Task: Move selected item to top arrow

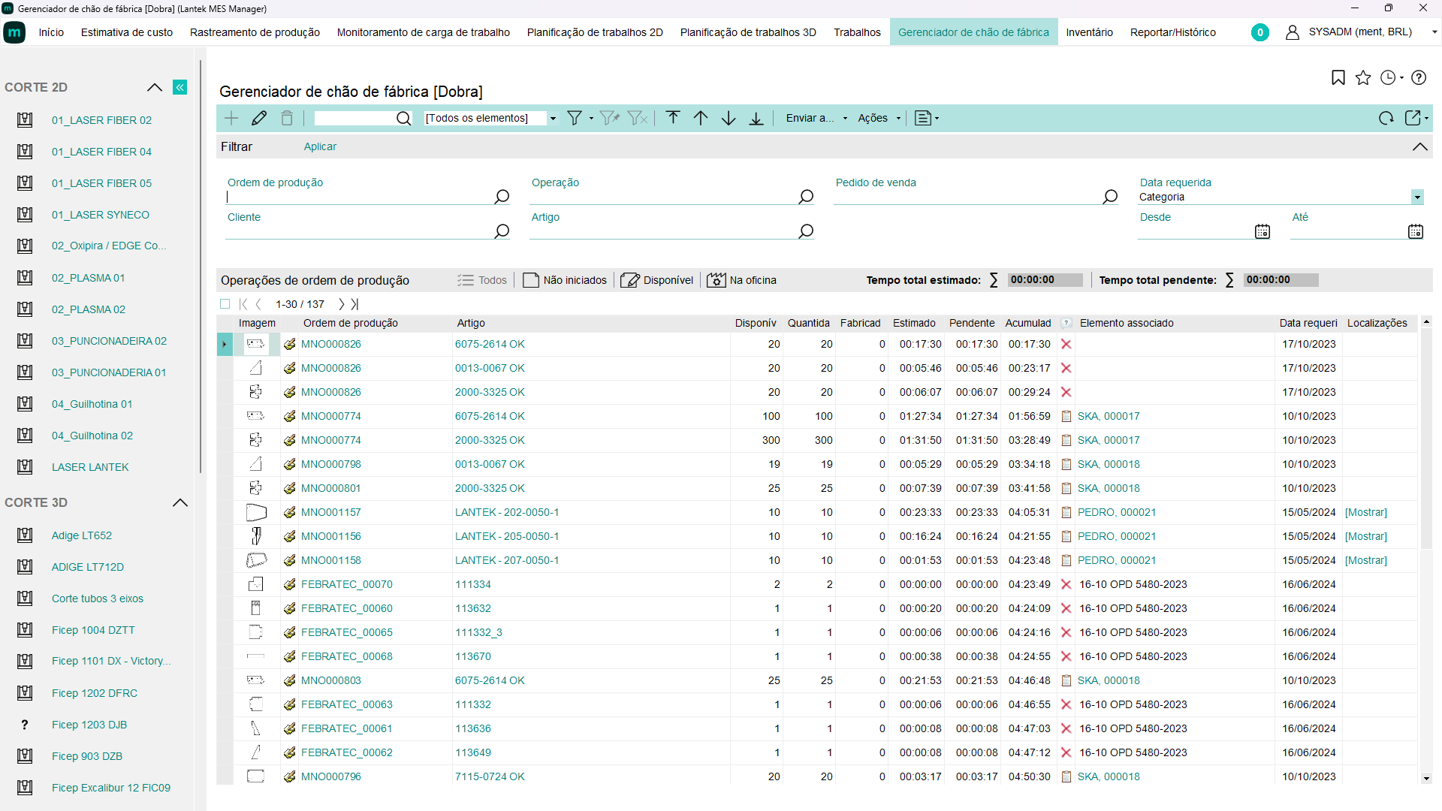Action: click(x=673, y=118)
